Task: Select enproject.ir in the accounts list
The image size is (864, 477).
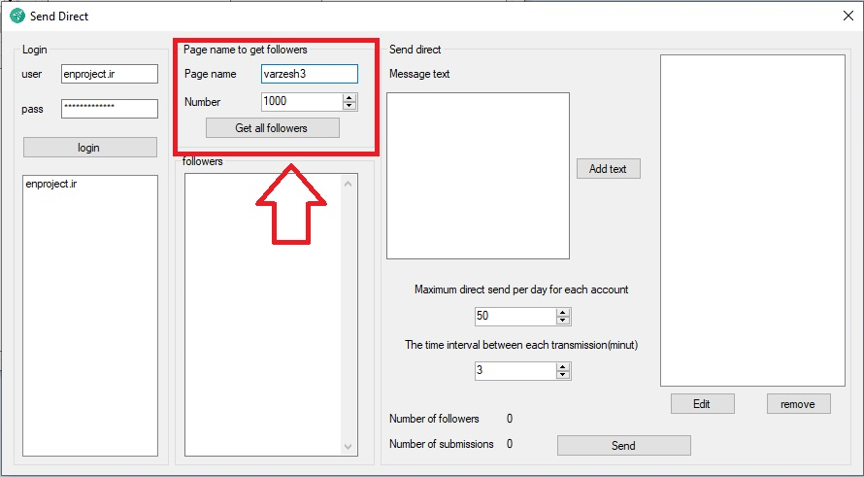Action: [x=51, y=184]
